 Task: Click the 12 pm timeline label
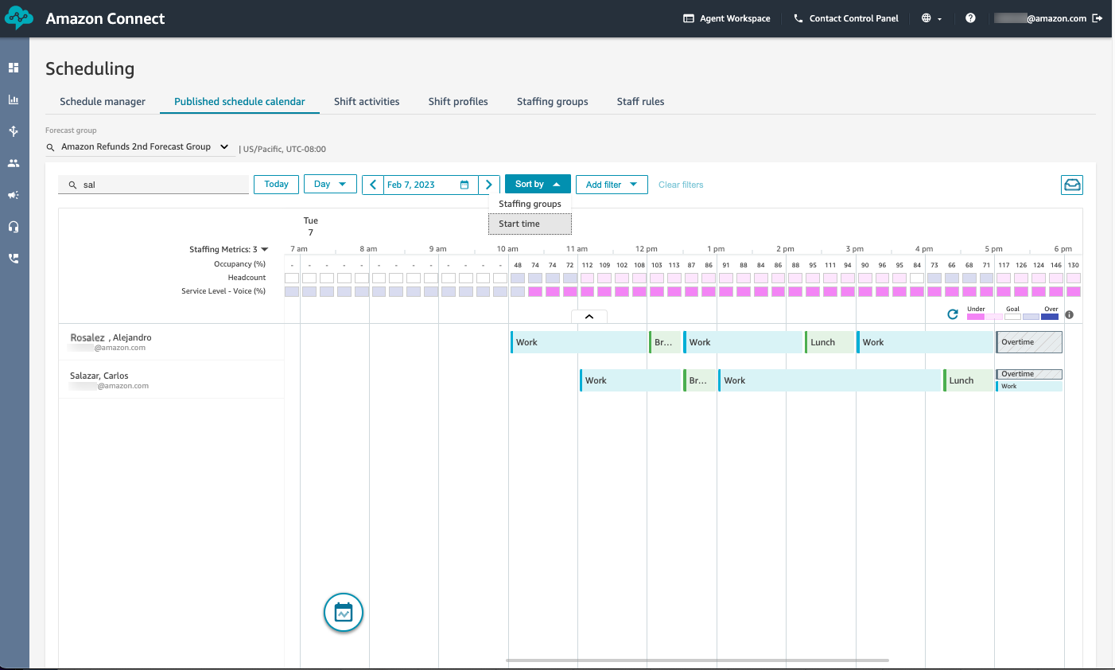647,249
